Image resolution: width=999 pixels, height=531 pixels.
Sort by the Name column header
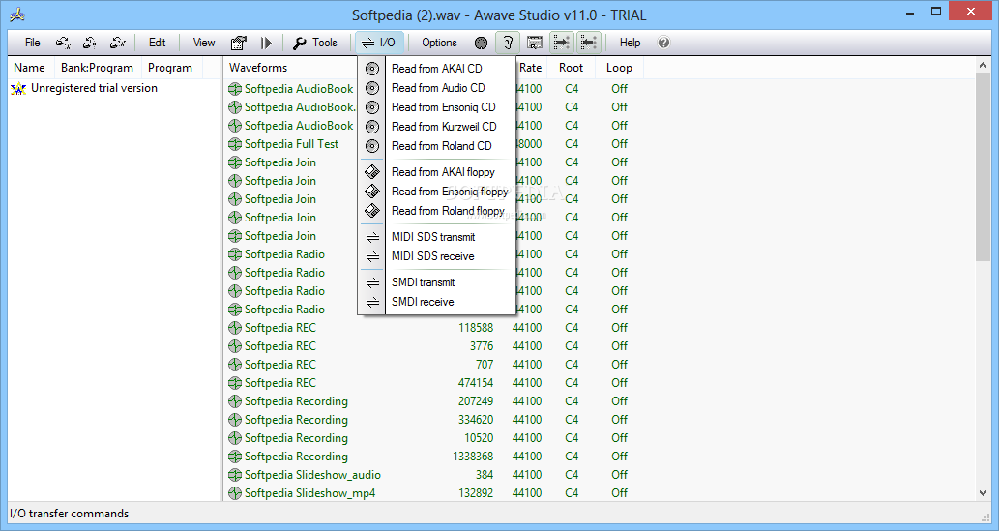[x=31, y=68]
